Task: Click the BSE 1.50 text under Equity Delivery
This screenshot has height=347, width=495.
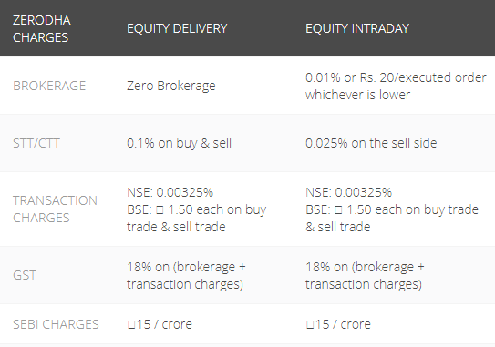Action: point(196,219)
